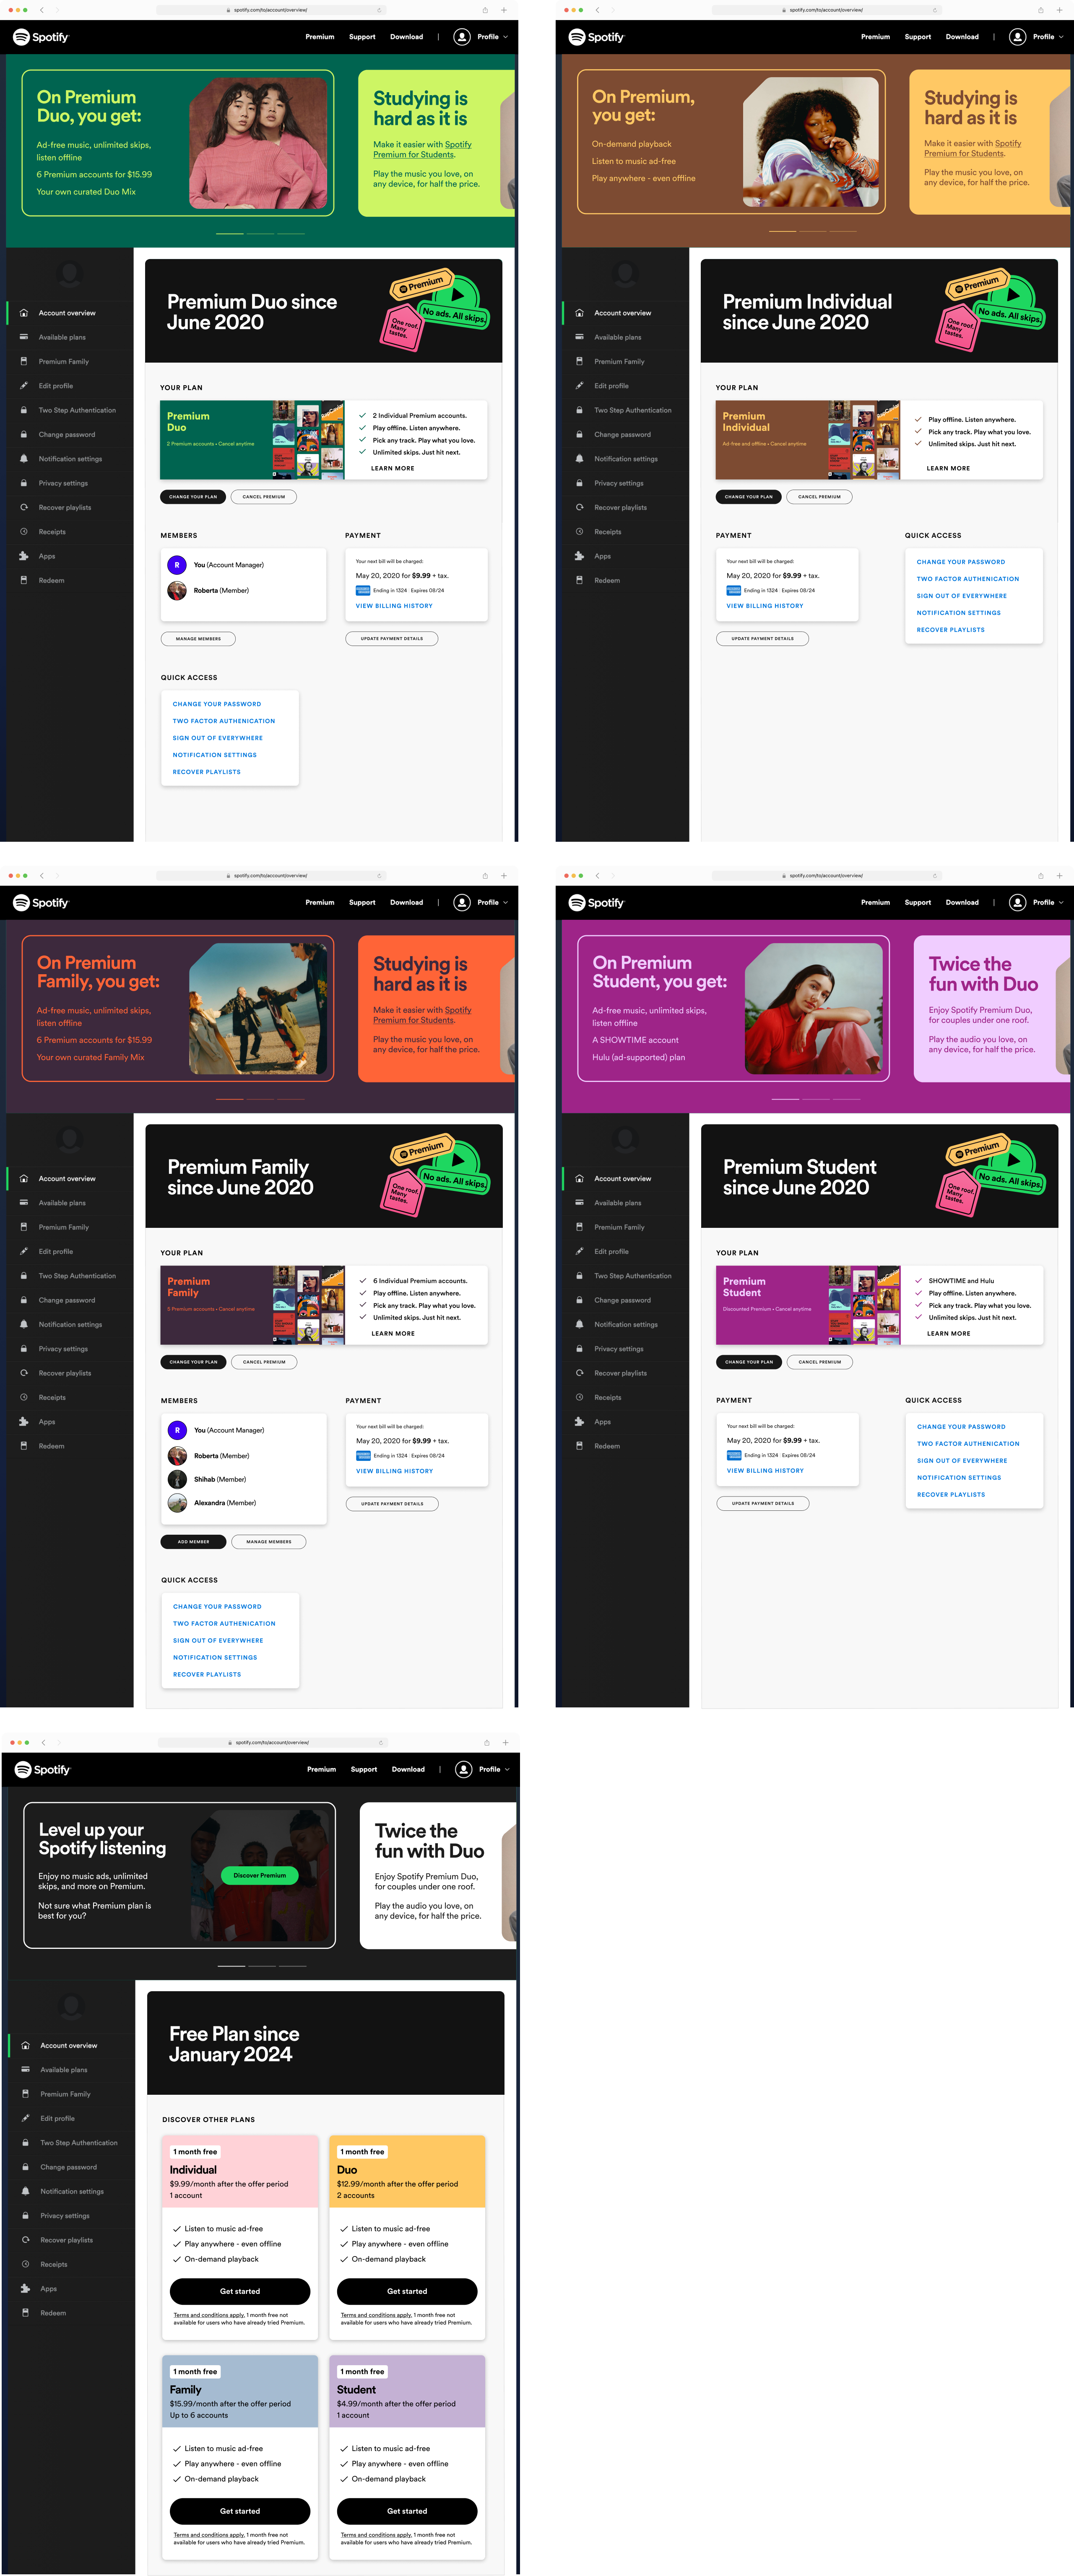Image resolution: width=1074 pixels, height=2576 pixels.
Task: Select second carousel indicator on Free Plan banner
Action: pyautogui.click(x=262, y=1966)
